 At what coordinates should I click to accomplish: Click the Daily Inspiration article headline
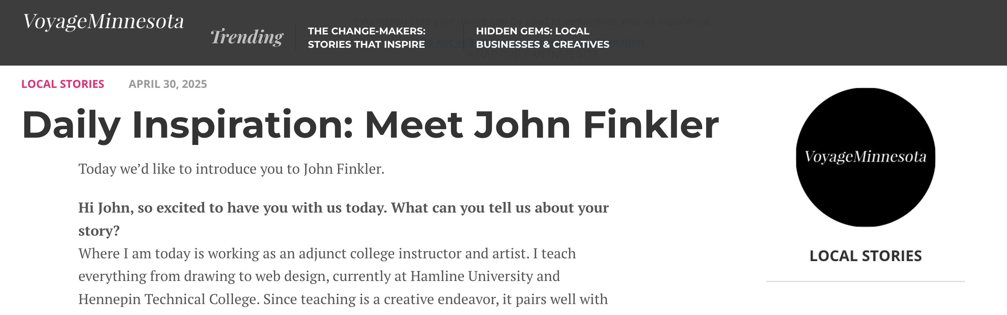point(370,125)
